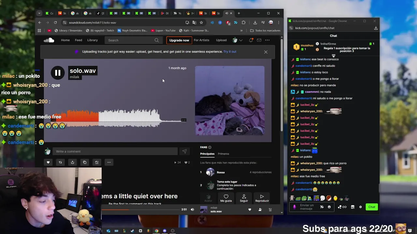Click the green Chat send button

(x=372, y=207)
